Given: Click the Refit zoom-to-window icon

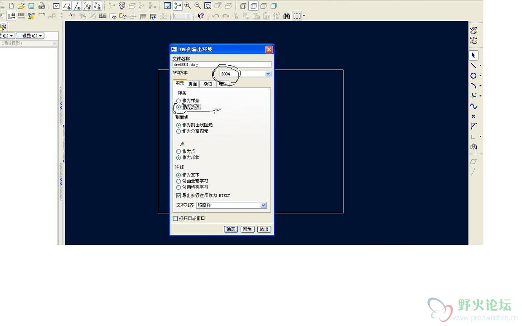Looking at the screenshot, I should [208, 5].
